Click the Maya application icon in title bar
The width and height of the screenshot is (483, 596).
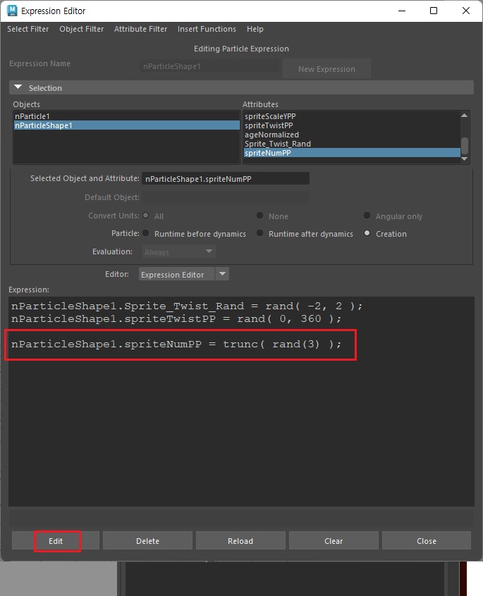pos(12,11)
